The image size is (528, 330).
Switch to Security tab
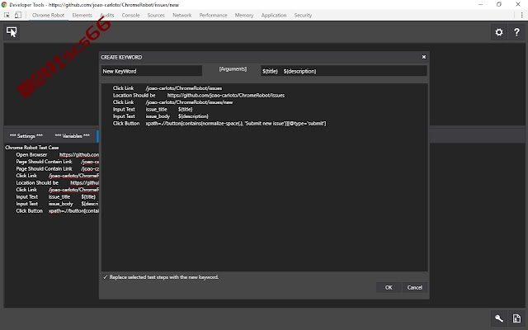click(x=303, y=15)
